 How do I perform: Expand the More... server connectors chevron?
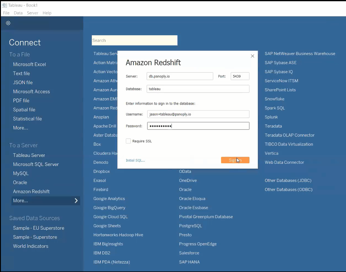(76, 201)
